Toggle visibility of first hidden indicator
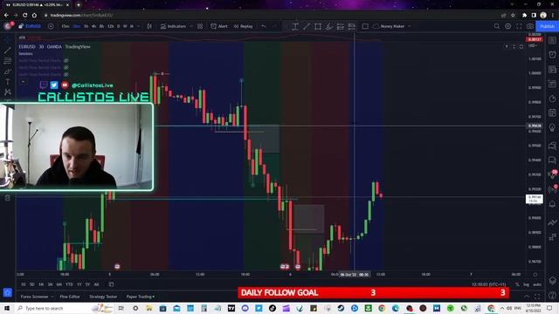 click(66, 60)
